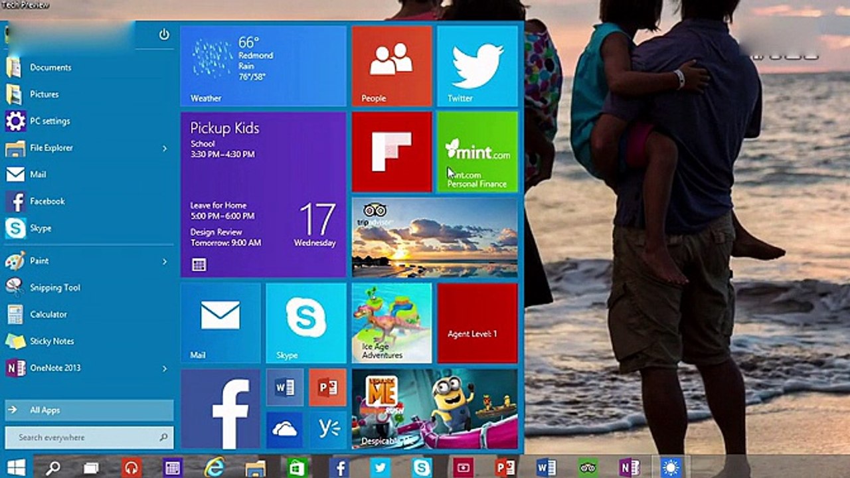This screenshot has width=850, height=478.
Task: Open Word from the taskbar
Action: point(546,467)
